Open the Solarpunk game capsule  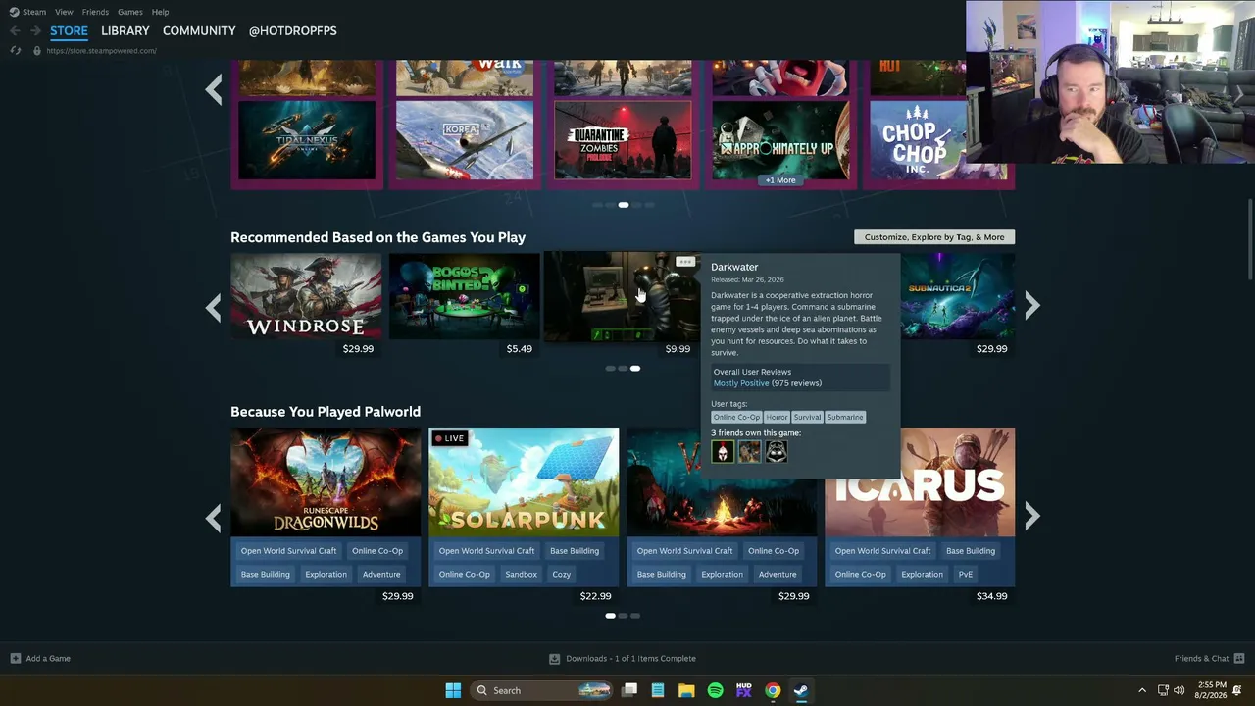524,482
